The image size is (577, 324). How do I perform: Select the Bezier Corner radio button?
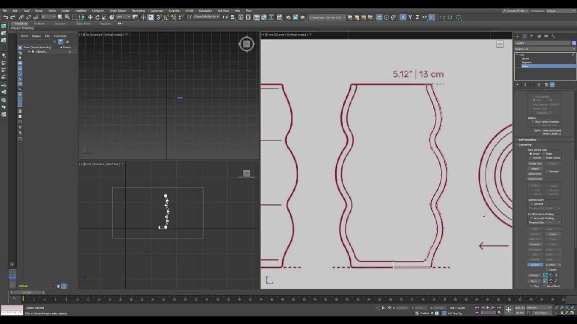pos(544,157)
